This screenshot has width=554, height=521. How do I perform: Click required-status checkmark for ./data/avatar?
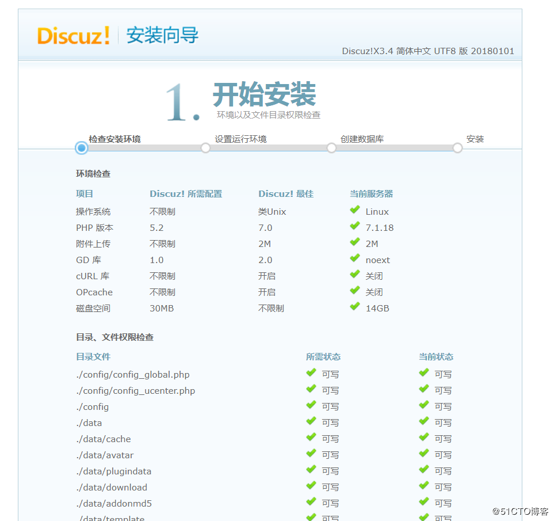pos(311,454)
